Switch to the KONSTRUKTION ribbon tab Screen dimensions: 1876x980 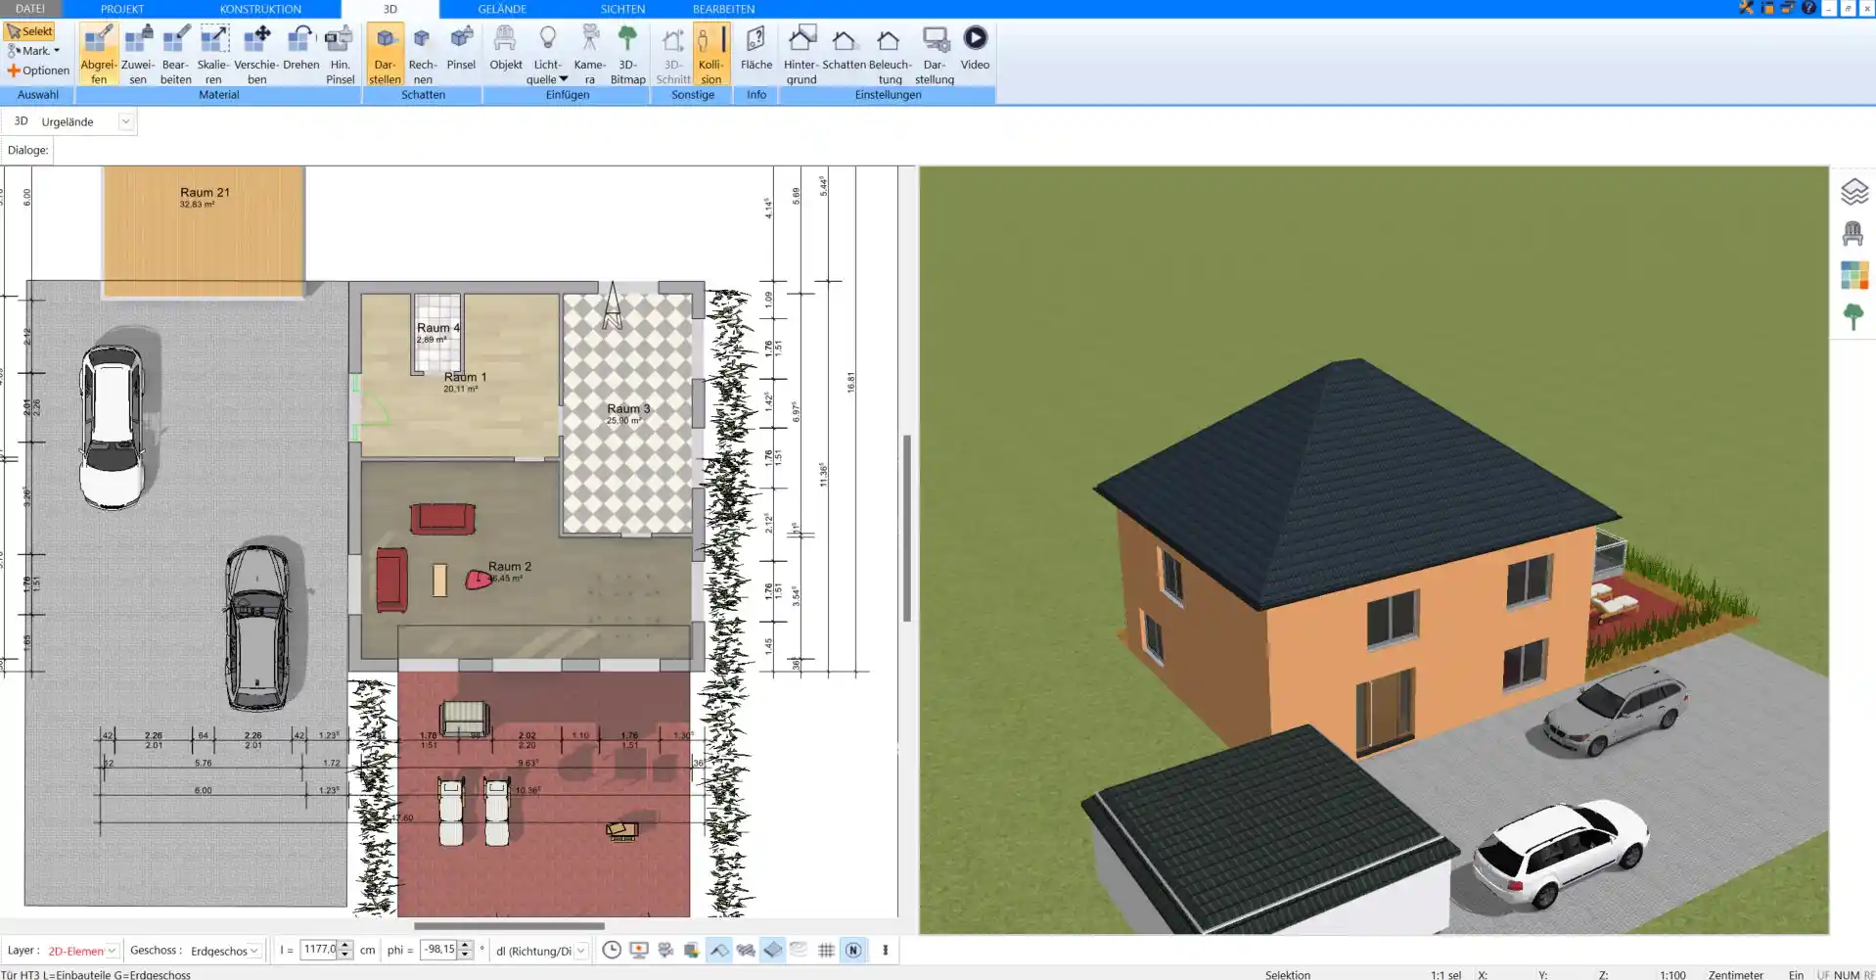260,9
